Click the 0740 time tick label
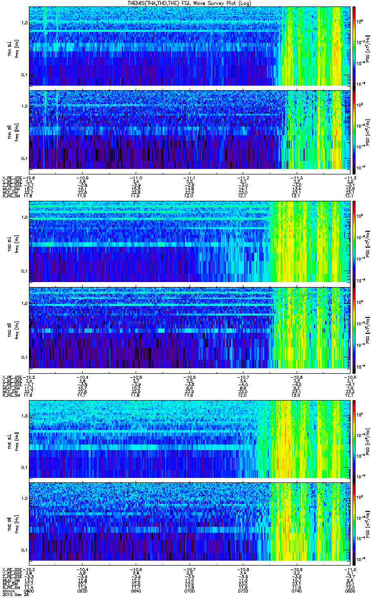The image size is (374, 598). (296, 591)
